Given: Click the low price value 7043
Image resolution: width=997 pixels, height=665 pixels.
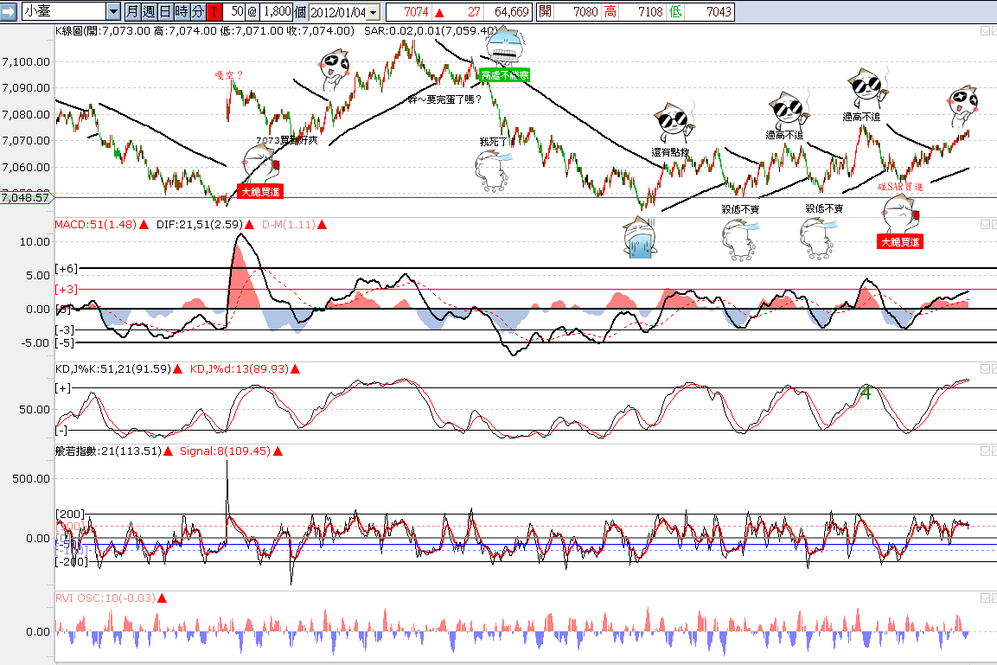Looking at the screenshot, I should (x=719, y=12).
